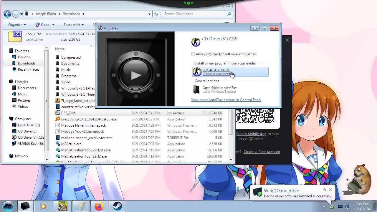Click the taskbar clock showing 7:49 PM
This screenshot has height=212, width=377.
pyautogui.click(x=362, y=206)
